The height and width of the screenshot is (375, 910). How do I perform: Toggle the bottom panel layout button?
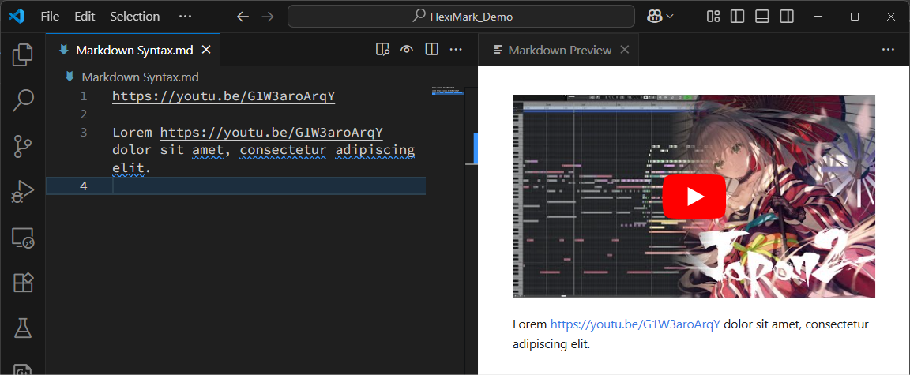pos(761,17)
